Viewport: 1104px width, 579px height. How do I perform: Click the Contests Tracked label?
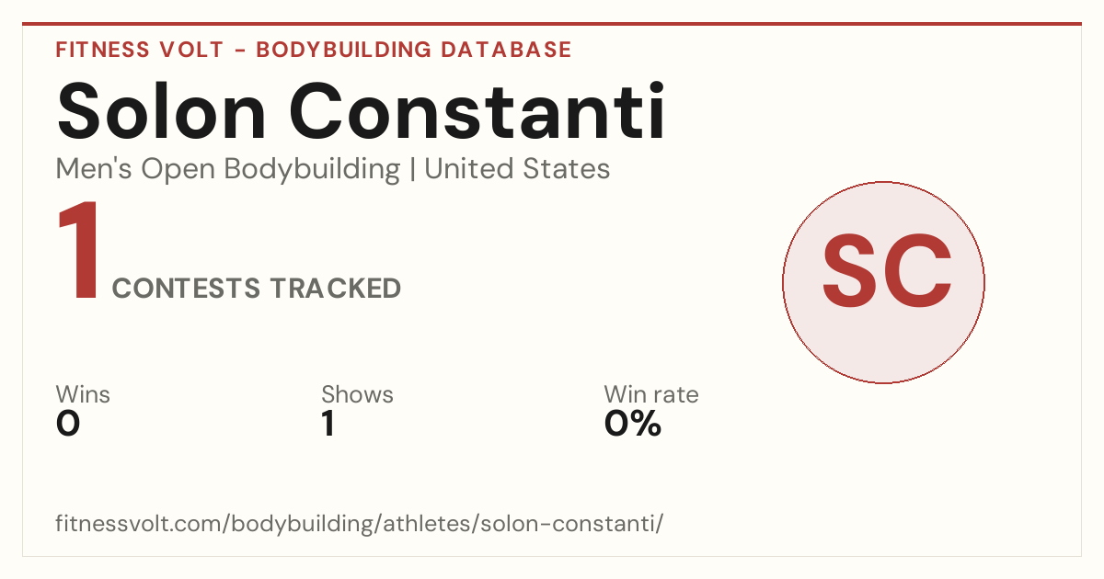(257, 289)
